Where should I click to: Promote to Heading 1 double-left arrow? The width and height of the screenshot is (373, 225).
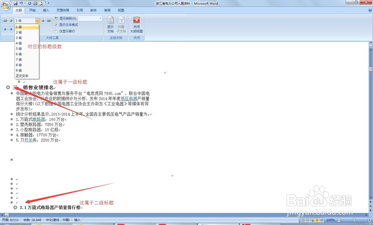pos(5,21)
